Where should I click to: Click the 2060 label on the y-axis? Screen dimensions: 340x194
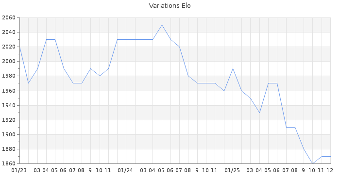[x=9, y=18]
